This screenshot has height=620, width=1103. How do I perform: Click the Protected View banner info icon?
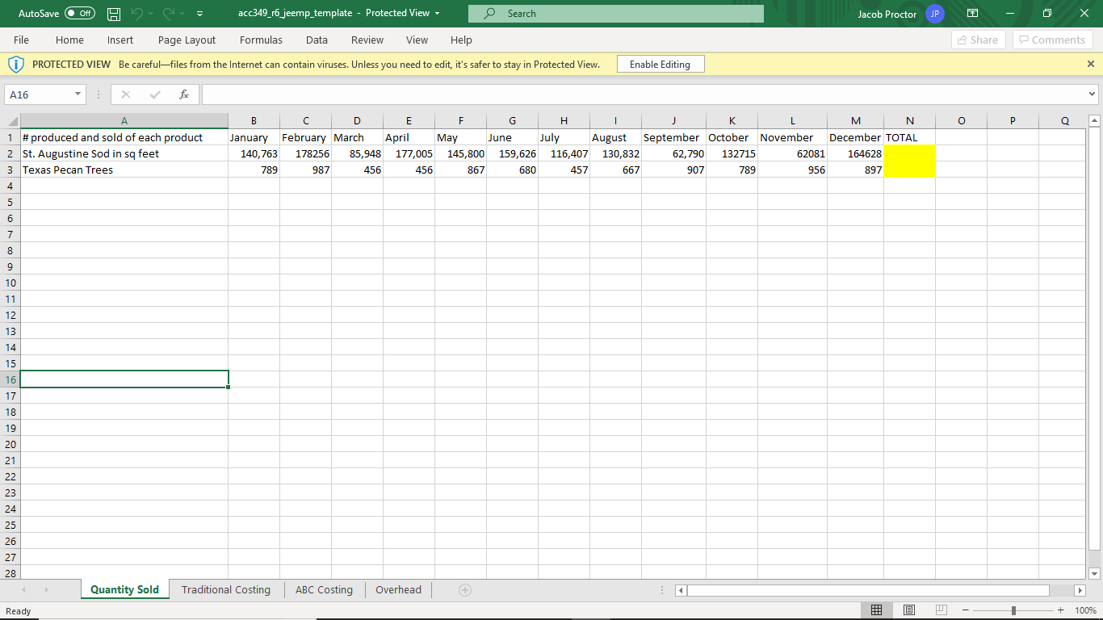(x=16, y=64)
